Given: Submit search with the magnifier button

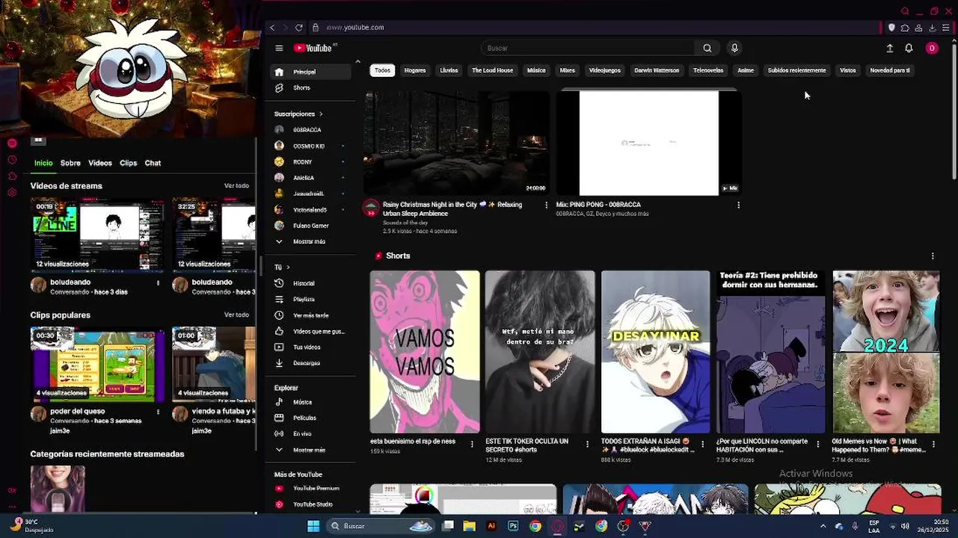Looking at the screenshot, I should click(707, 48).
